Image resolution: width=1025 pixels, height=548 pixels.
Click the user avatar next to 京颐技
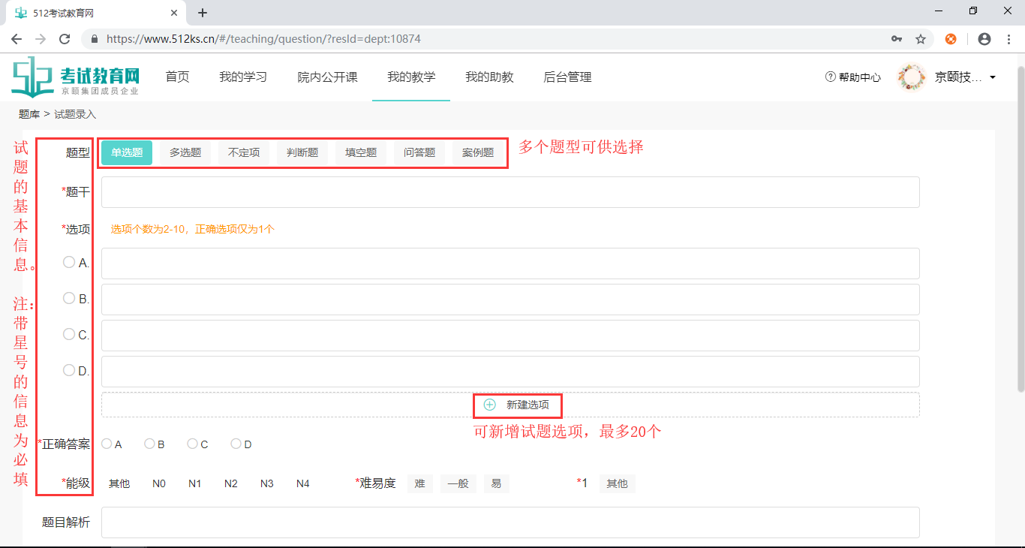(x=912, y=76)
